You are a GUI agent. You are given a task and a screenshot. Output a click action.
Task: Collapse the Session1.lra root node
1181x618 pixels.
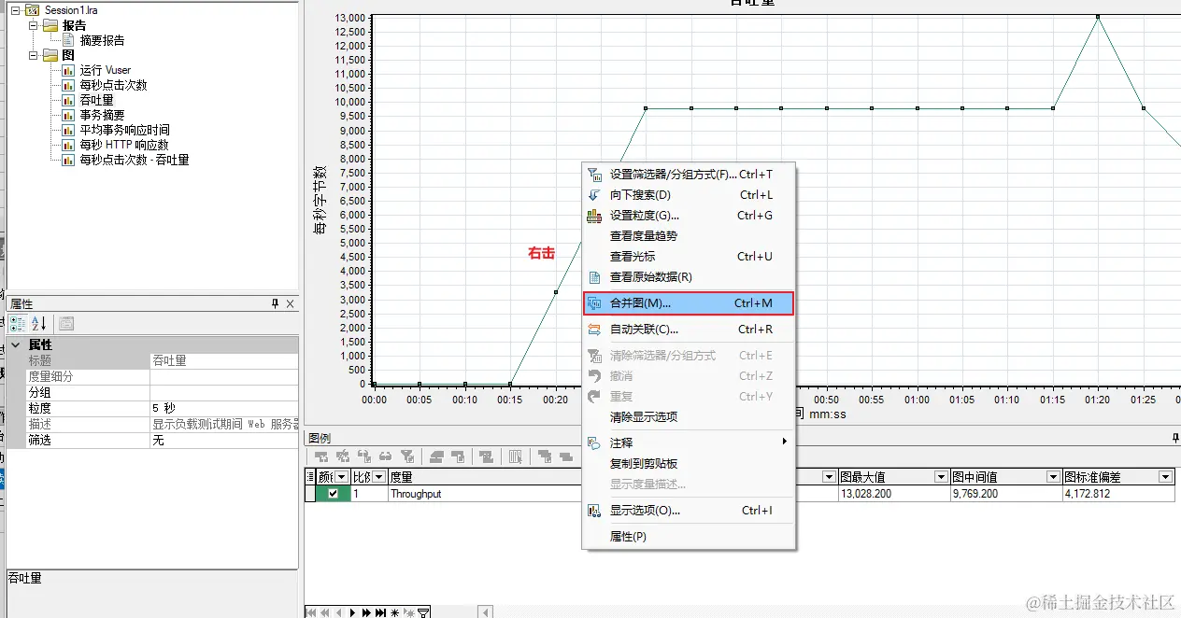pos(16,10)
